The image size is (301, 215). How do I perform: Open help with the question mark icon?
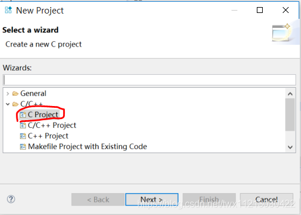11,199
